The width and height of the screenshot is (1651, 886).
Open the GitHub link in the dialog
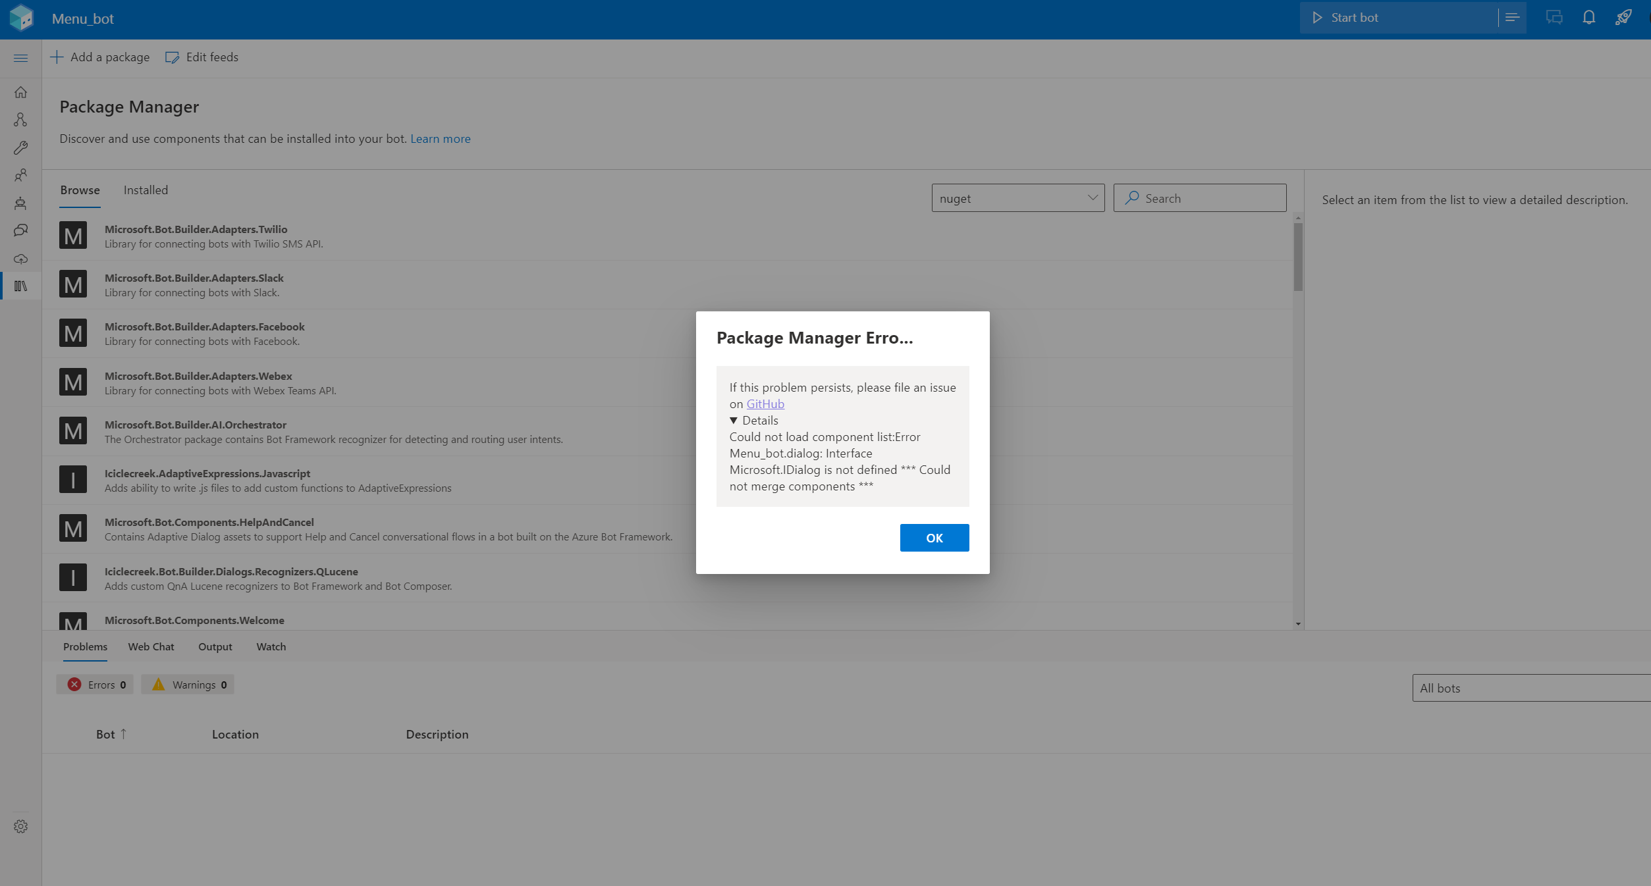[x=765, y=404]
